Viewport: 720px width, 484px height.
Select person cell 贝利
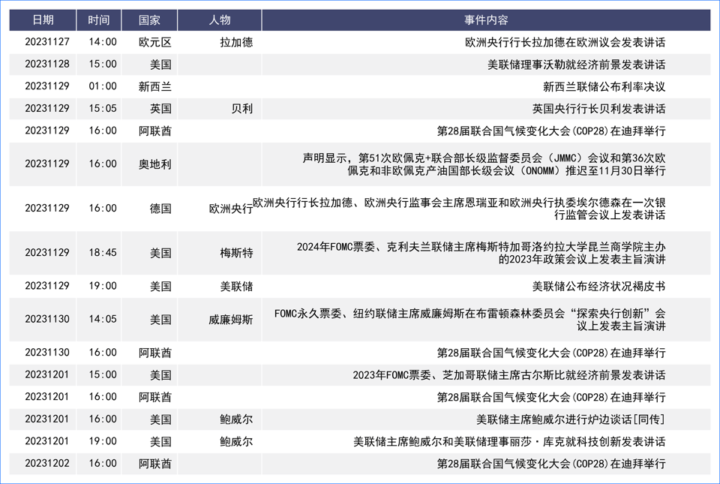click(x=242, y=108)
